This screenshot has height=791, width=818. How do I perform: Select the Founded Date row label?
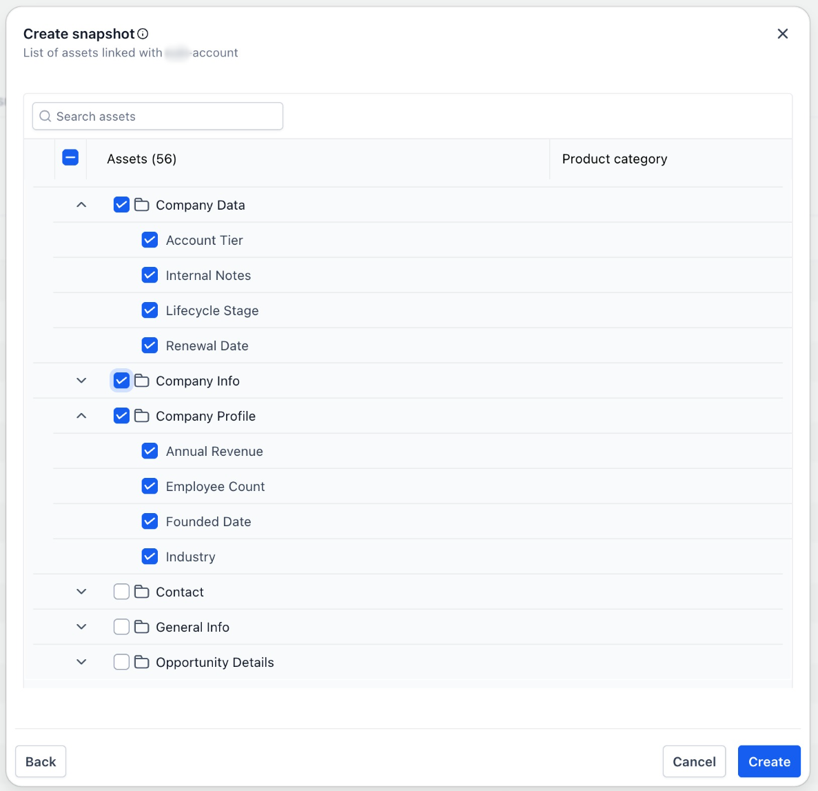click(x=209, y=521)
